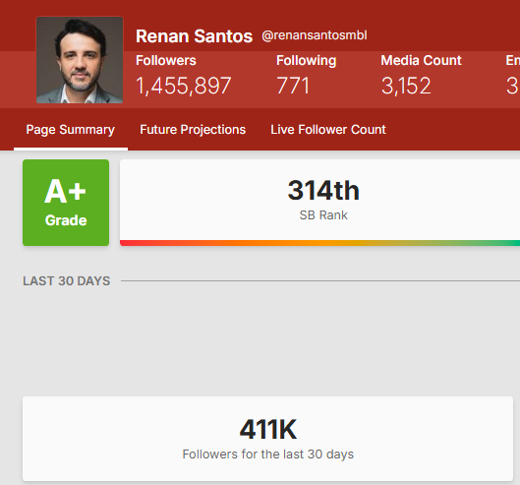Click the Followers label
Screen dimensions: 520x485
(x=166, y=60)
